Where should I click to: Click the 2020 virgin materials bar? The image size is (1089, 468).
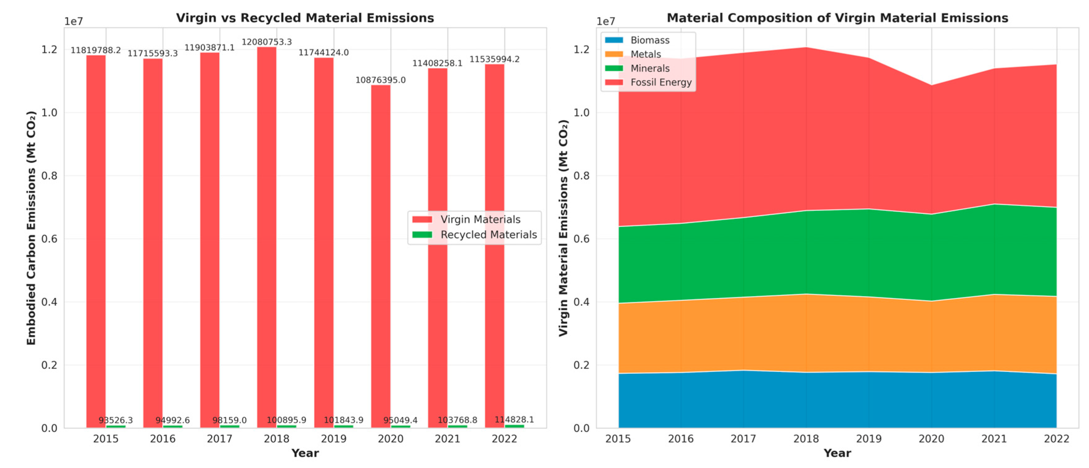pyautogui.click(x=380, y=253)
